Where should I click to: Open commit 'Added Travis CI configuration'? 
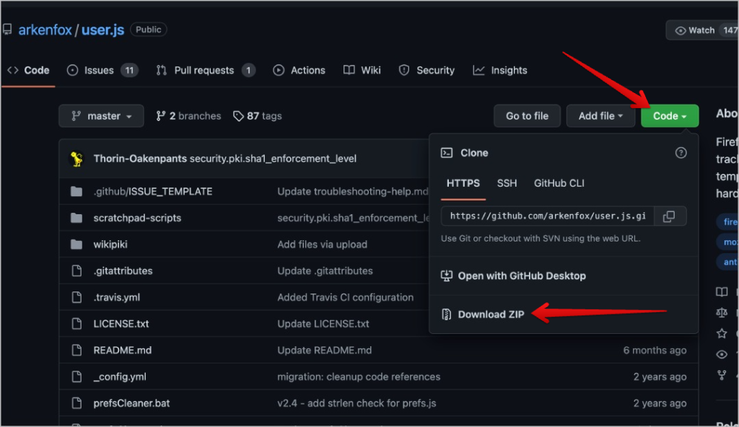point(346,297)
